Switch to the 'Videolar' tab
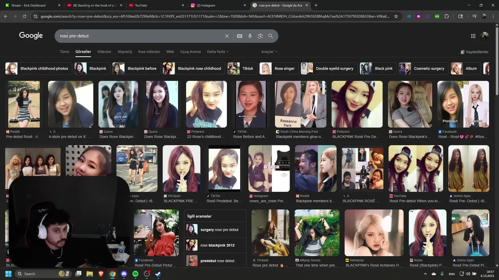499x280 pixels. click(104, 52)
